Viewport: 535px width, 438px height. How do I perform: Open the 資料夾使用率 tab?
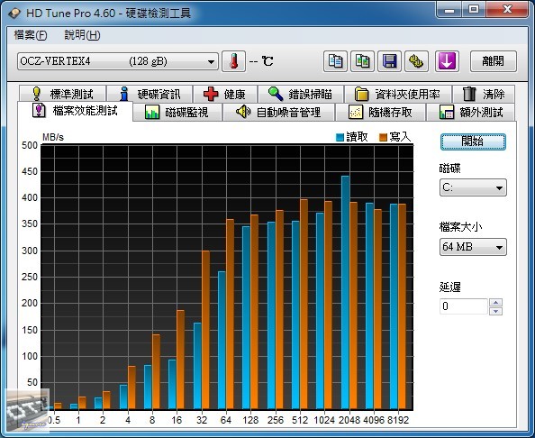click(398, 94)
